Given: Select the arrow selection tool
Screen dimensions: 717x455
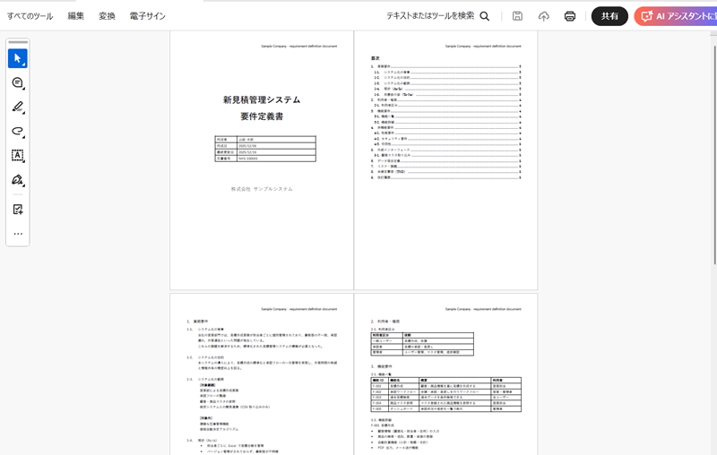Looking at the screenshot, I should [x=18, y=58].
